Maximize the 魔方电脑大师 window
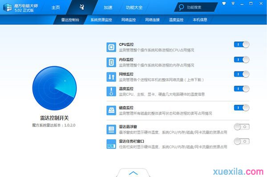The height and width of the screenshot is (177, 267). (251, 4)
